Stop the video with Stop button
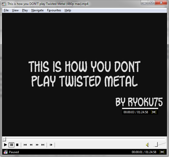Image resolution: width=169 pixels, height=157 pixels. [17, 145]
